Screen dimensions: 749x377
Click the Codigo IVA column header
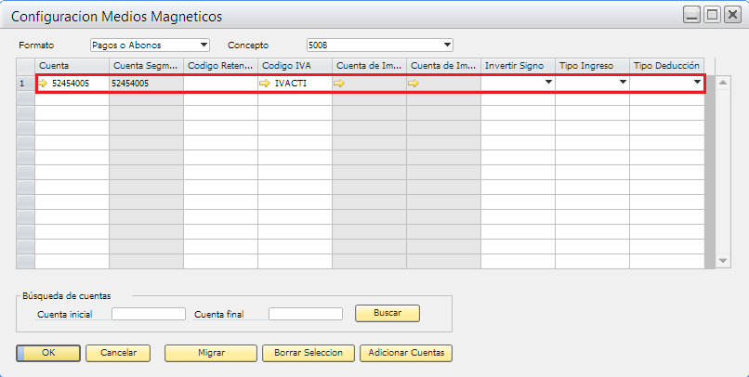(295, 65)
